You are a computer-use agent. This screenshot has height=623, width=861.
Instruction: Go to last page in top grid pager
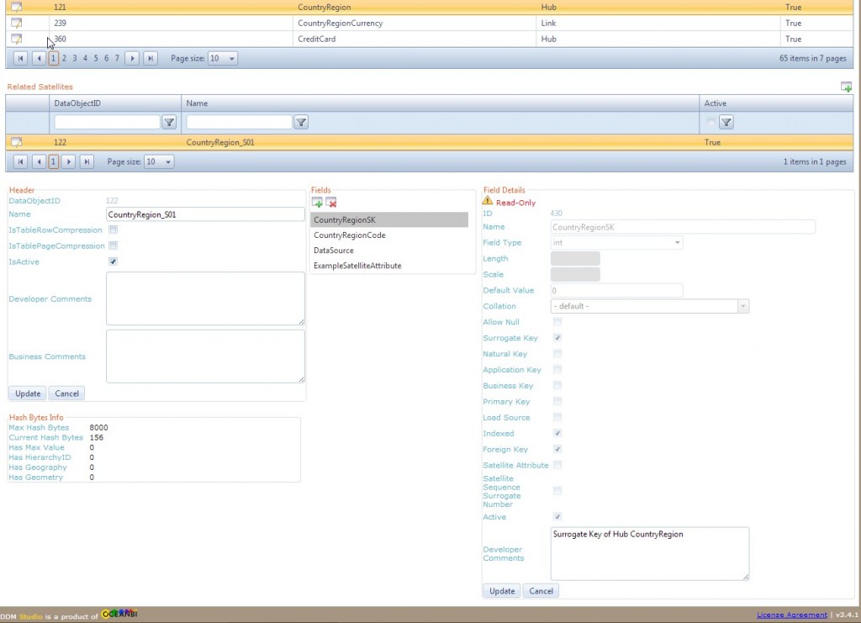pyautogui.click(x=151, y=58)
